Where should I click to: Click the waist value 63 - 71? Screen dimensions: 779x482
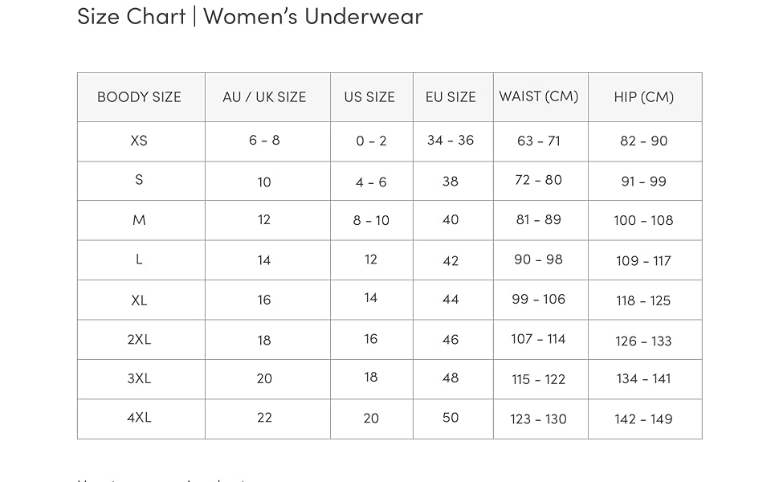tap(538, 141)
